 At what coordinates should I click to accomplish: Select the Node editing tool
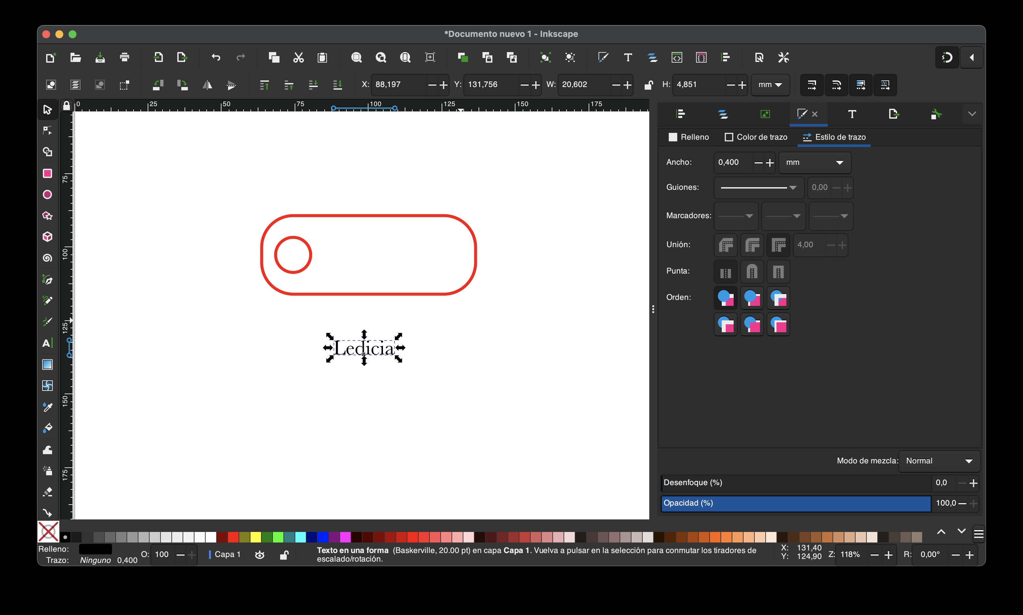pos(48,131)
